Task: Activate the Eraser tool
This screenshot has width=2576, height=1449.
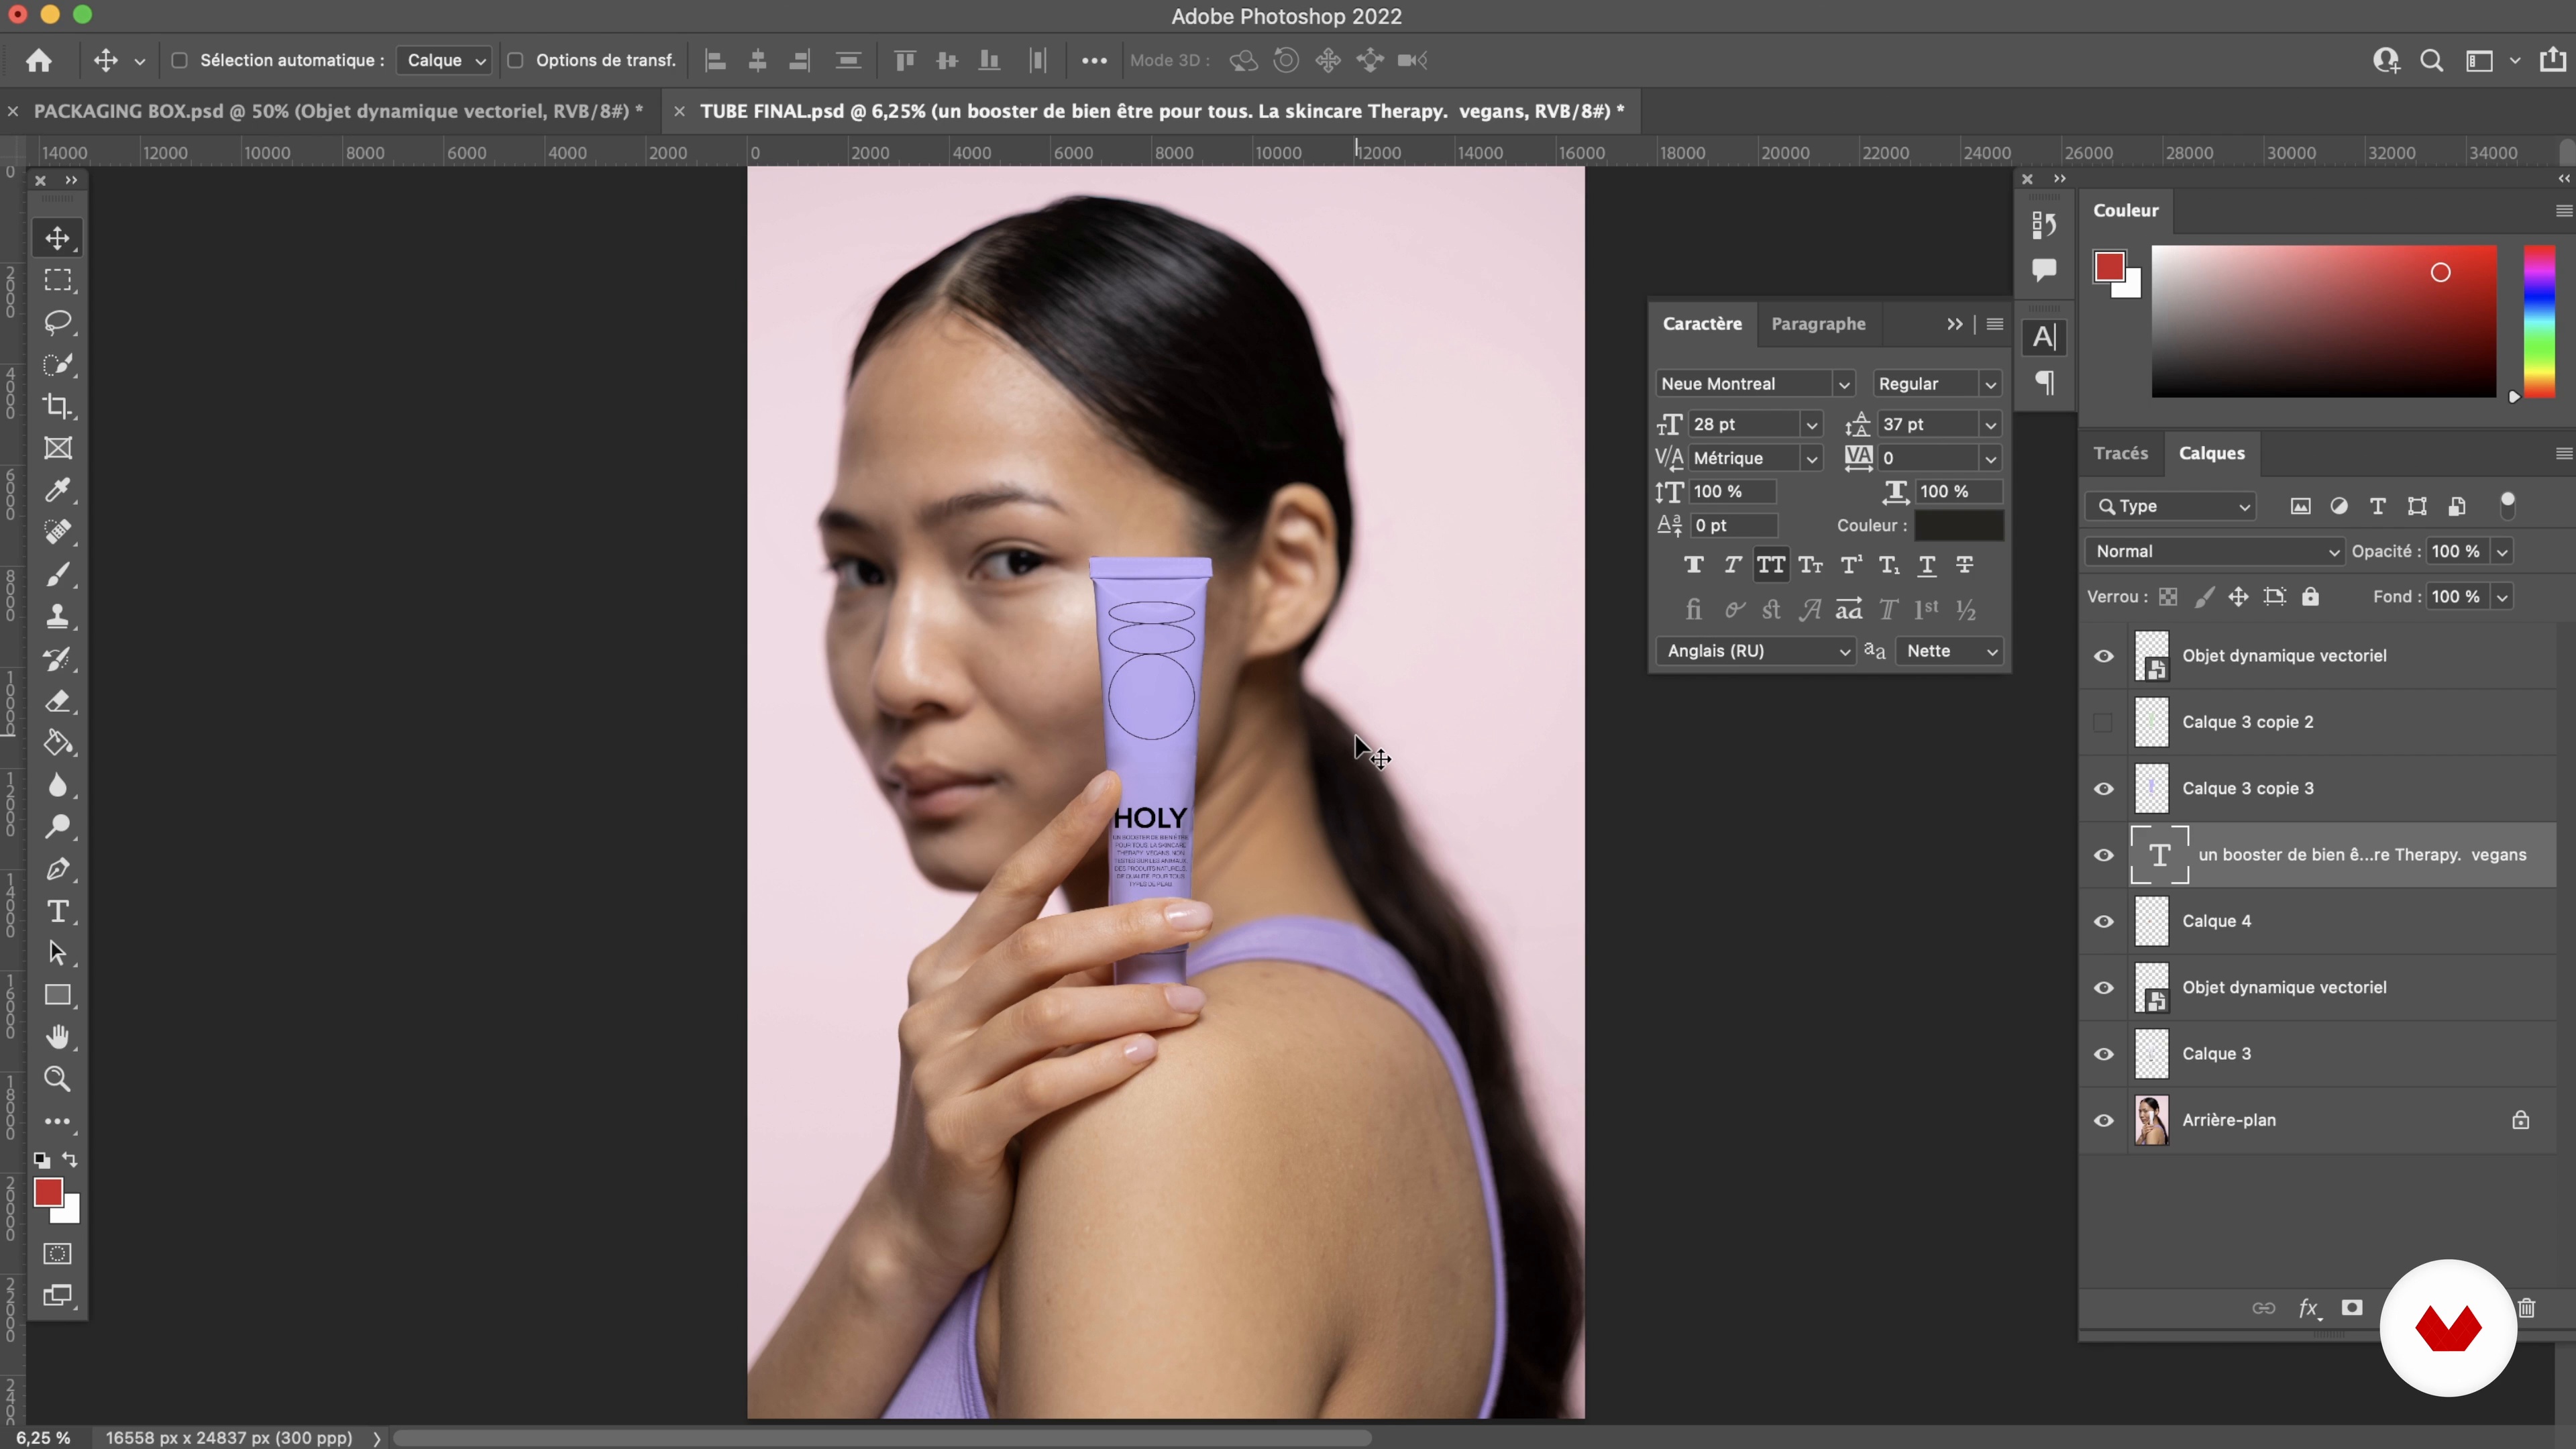Action: 57,701
